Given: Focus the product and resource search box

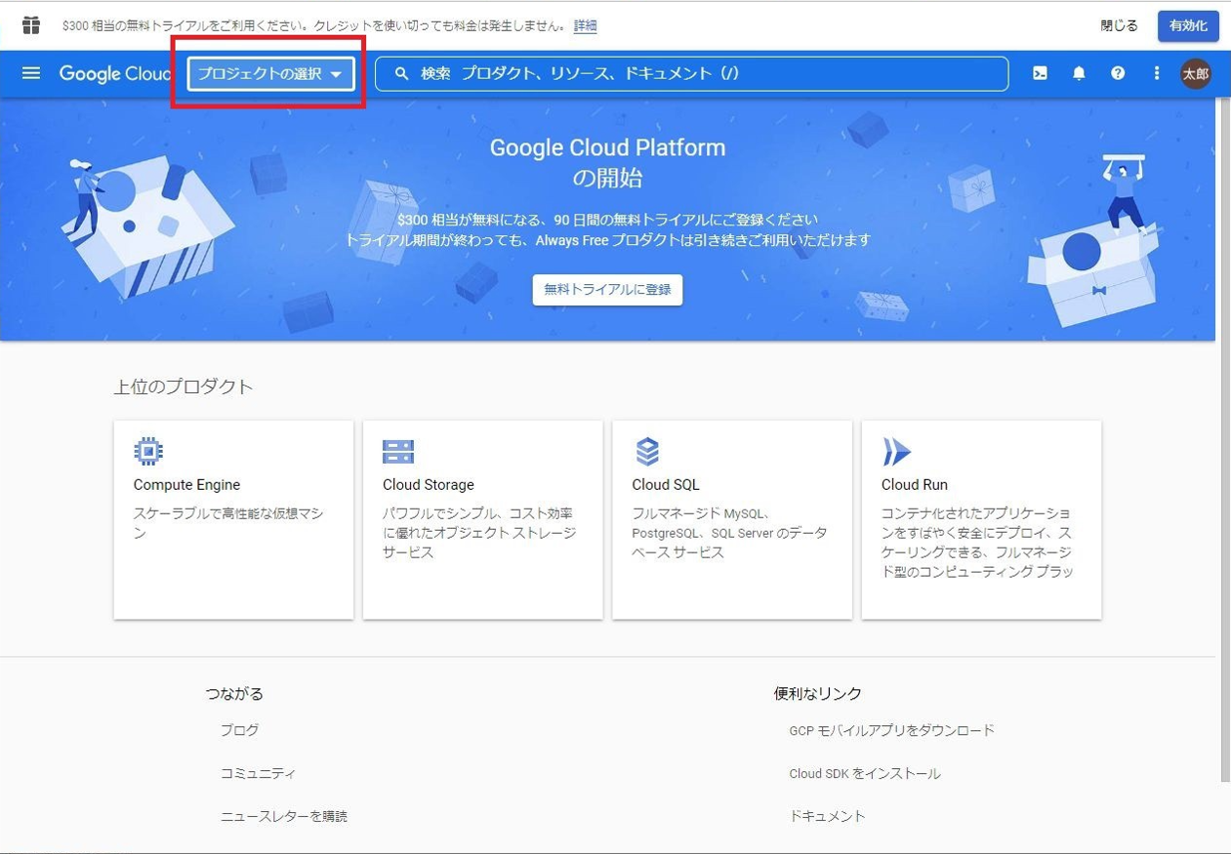Looking at the screenshot, I should pyautogui.click(x=691, y=73).
